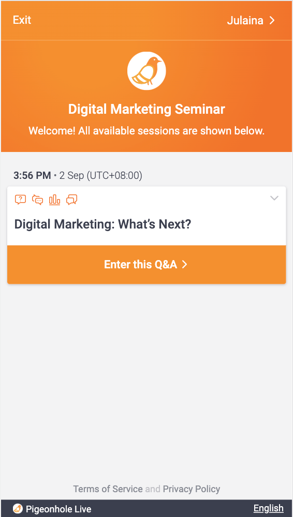This screenshot has height=517, width=293.
Task: Open the Privacy Policy link
Action: (192, 489)
